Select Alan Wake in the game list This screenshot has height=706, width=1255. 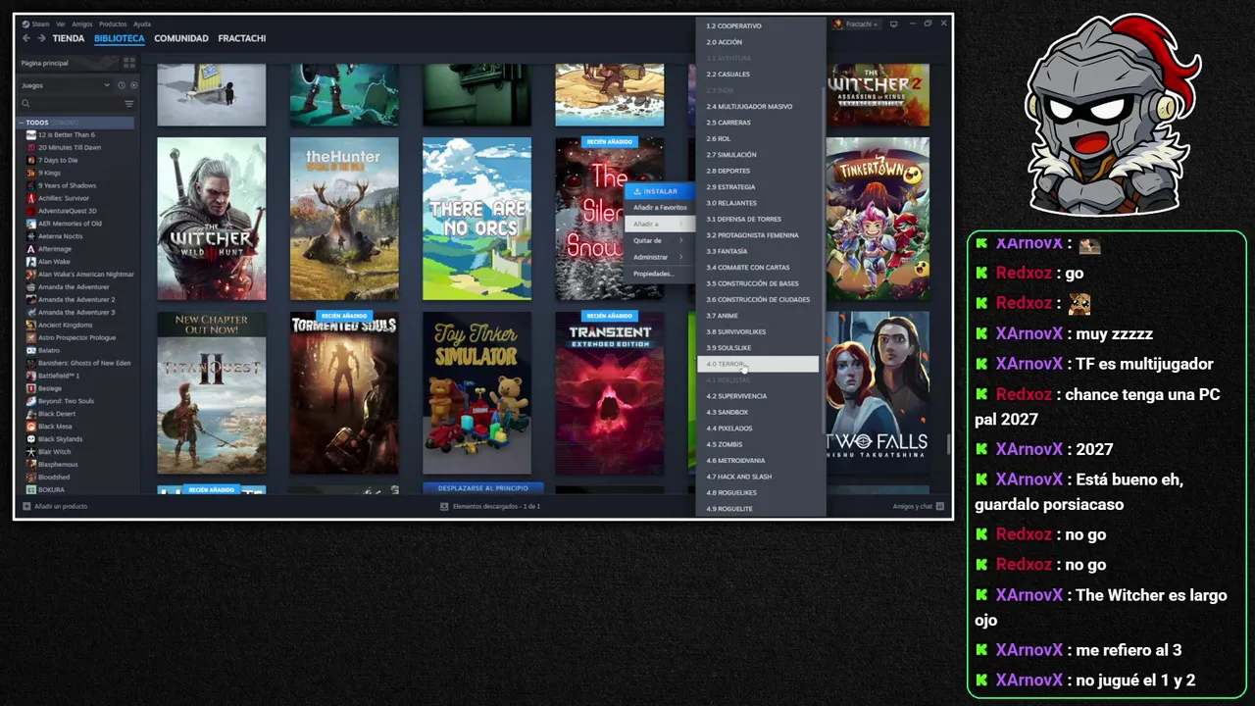(54, 262)
